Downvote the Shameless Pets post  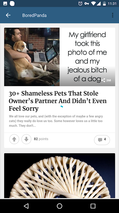coord(26,139)
